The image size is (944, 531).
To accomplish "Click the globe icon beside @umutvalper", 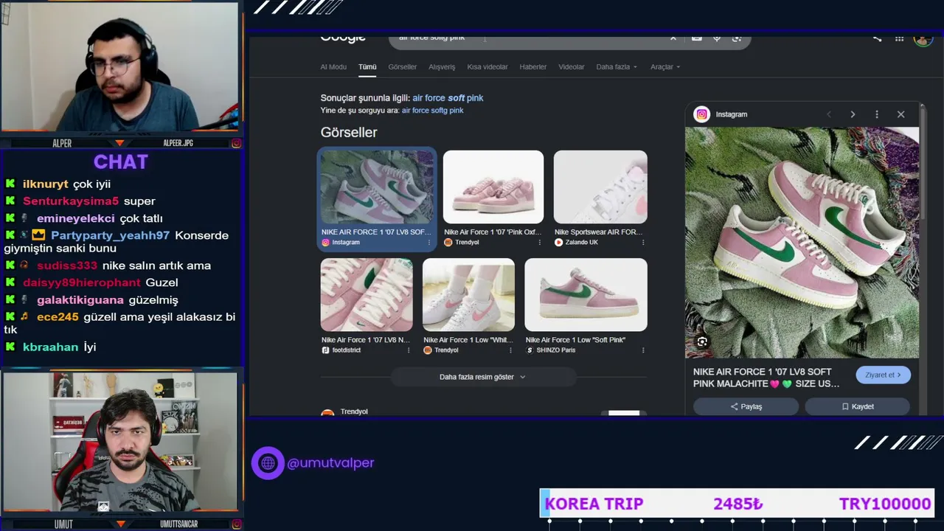I will tap(268, 463).
